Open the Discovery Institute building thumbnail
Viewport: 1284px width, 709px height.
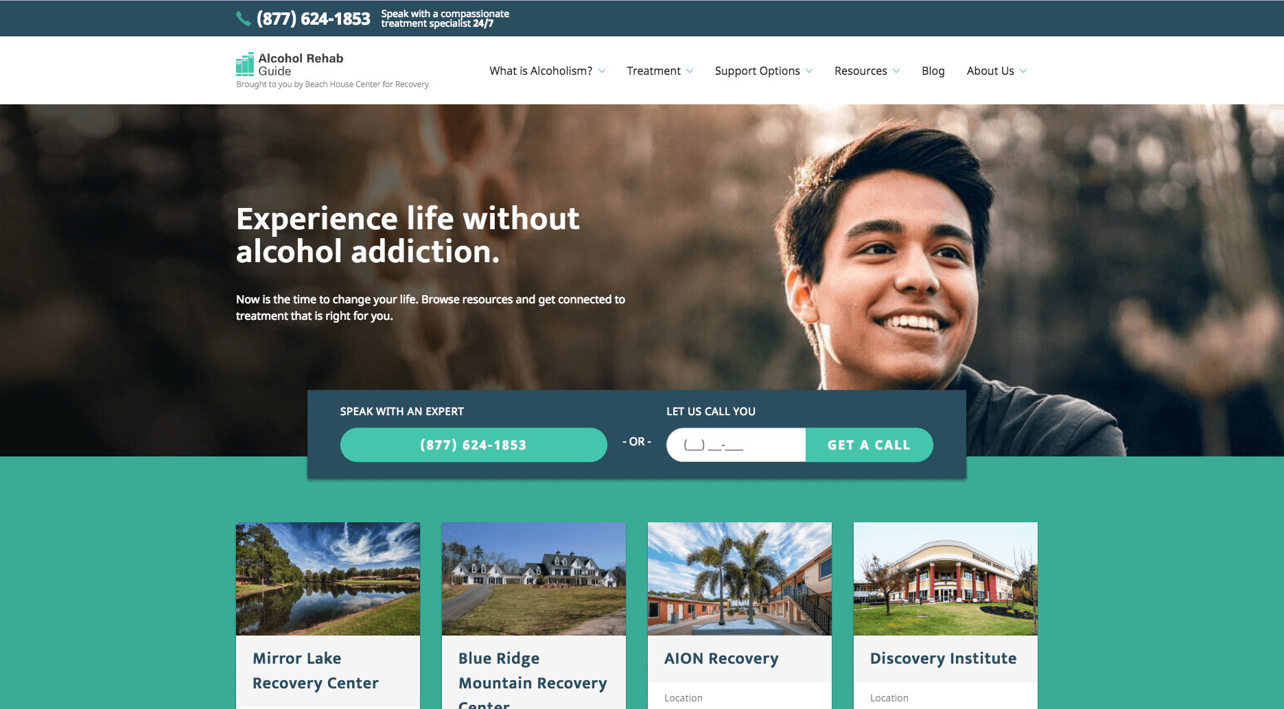tap(946, 579)
